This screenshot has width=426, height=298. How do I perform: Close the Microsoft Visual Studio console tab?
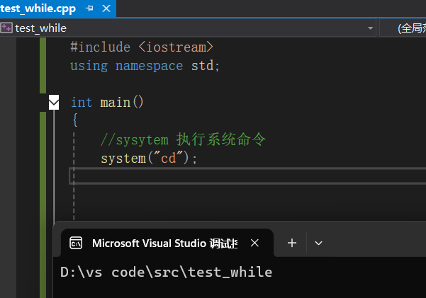tap(255, 243)
